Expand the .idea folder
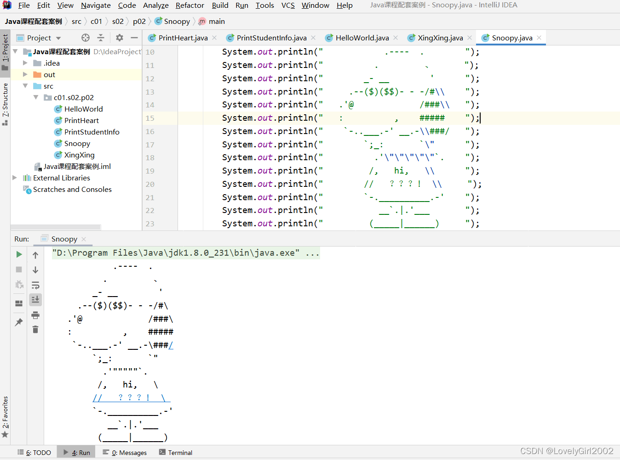Image resolution: width=620 pixels, height=460 pixels. (x=25, y=63)
